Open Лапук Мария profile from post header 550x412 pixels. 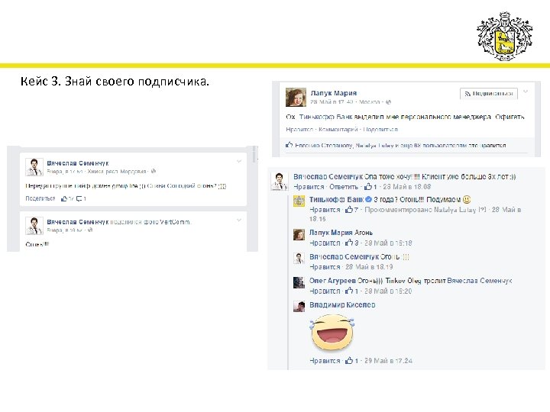point(334,93)
